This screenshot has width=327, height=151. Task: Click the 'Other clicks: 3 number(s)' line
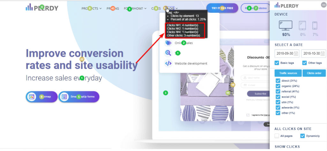click(184, 36)
